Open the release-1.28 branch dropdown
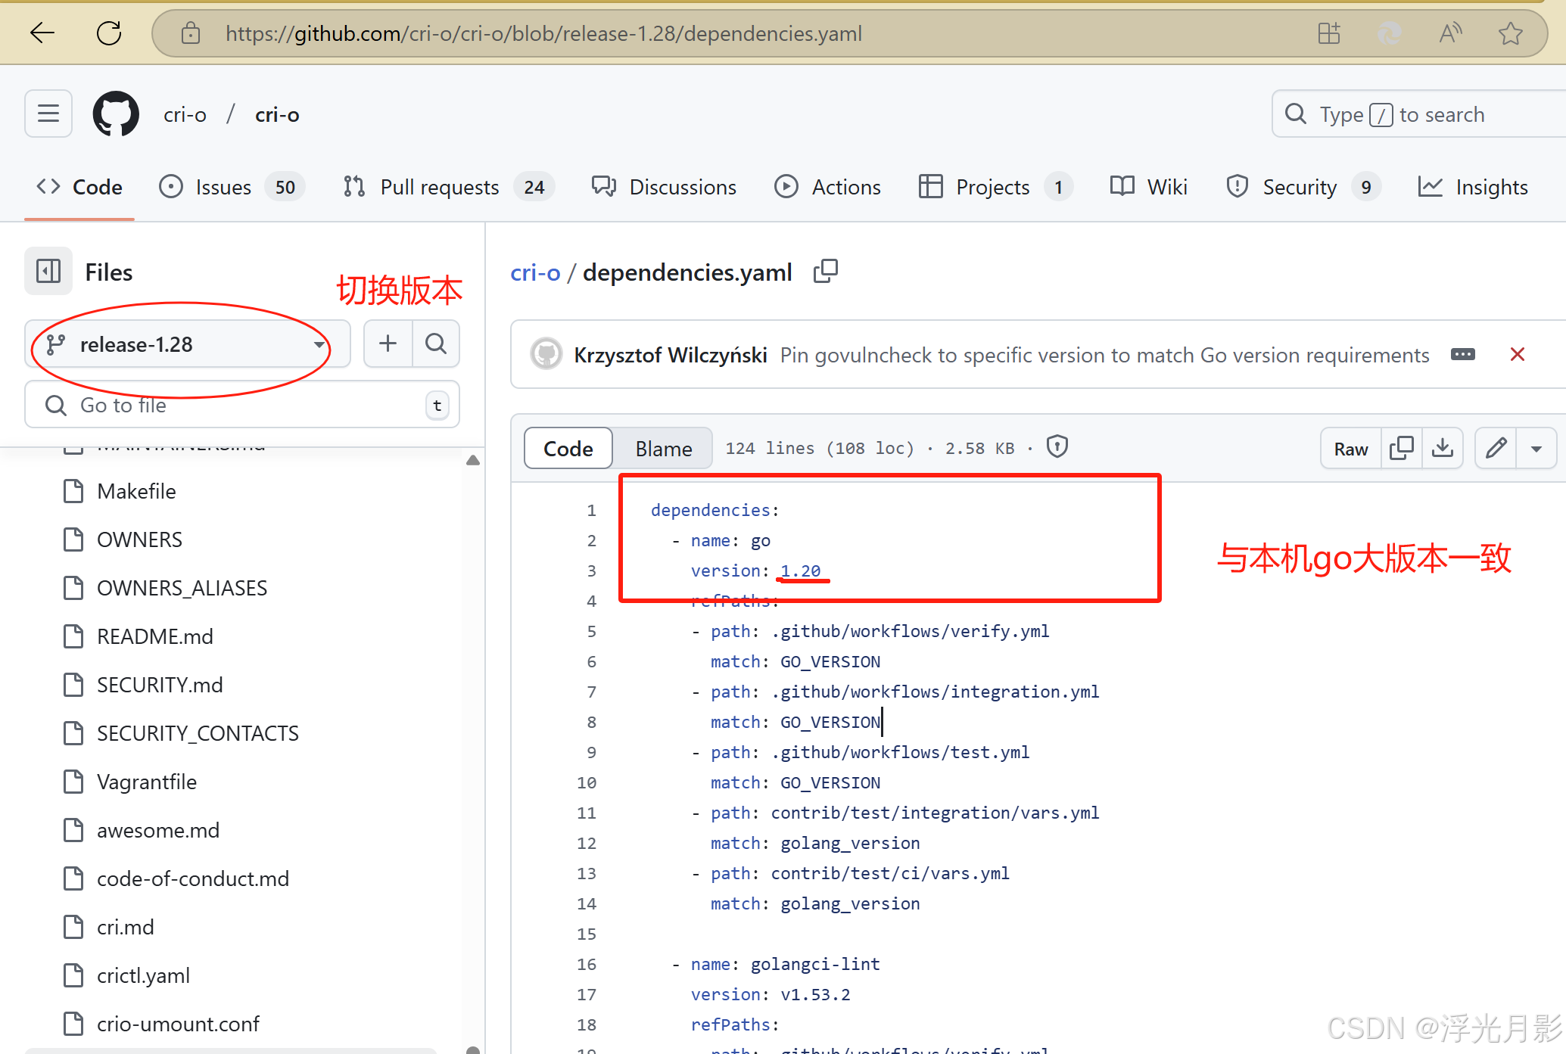The height and width of the screenshot is (1054, 1566). tap(188, 344)
